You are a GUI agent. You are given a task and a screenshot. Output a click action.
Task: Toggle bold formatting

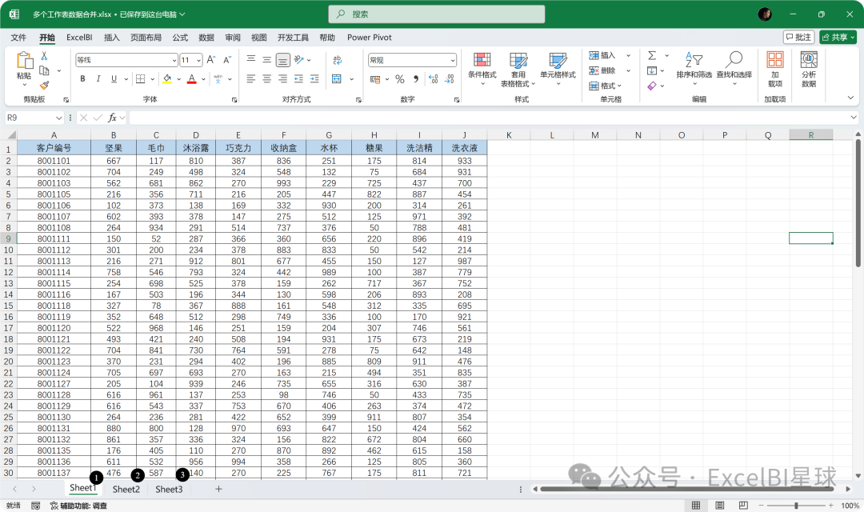tap(82, 79)
